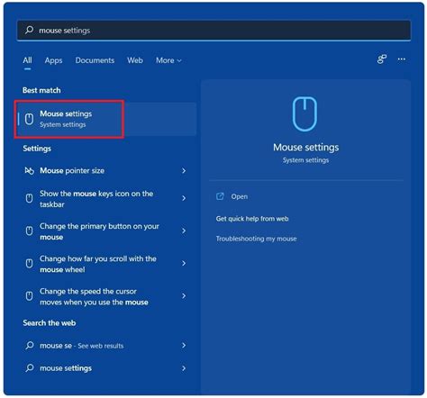Click the search magnifier icon in search box
The image size is (427, 398).
coord(29,30)
